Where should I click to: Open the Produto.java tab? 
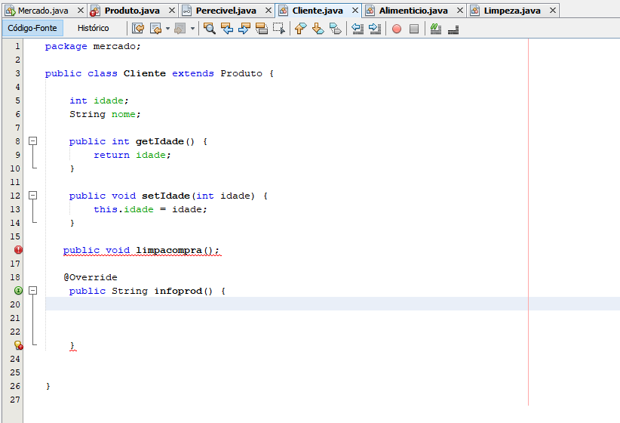[x=132, y=11]
